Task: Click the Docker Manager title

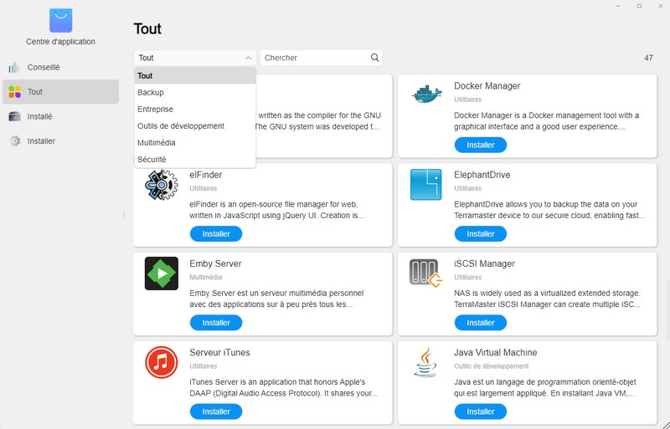Action: pos(487,86)
